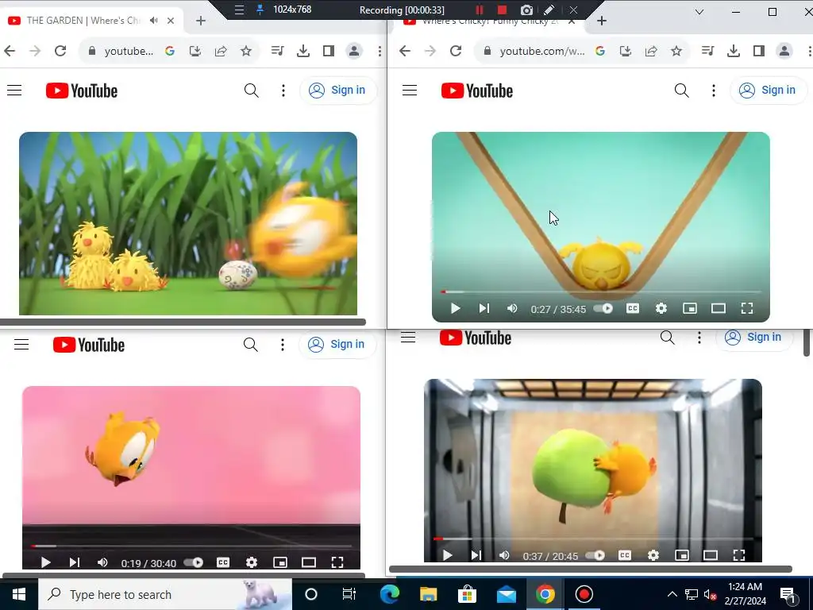This screenshot has width=813, height=610.
Task: Seek along the 20:45 video progress bar
Action: [x=593, y=539]
